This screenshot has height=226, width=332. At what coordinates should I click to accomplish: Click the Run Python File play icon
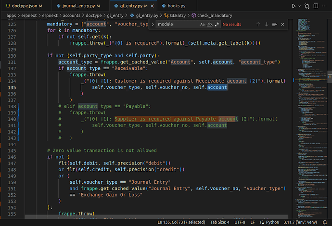point(294,6)
